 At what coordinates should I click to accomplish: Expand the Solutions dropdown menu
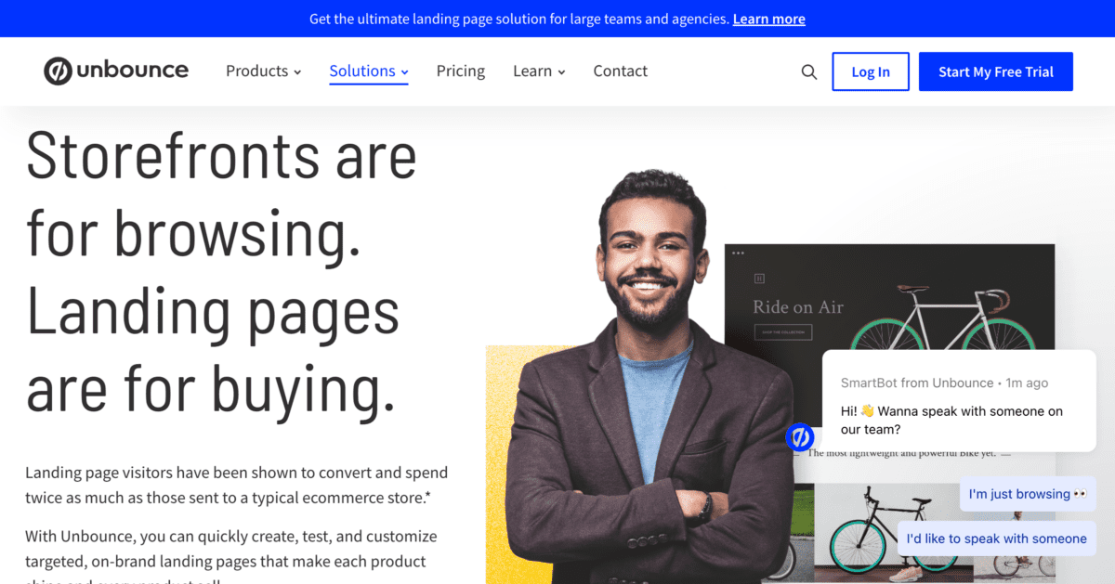369,71
